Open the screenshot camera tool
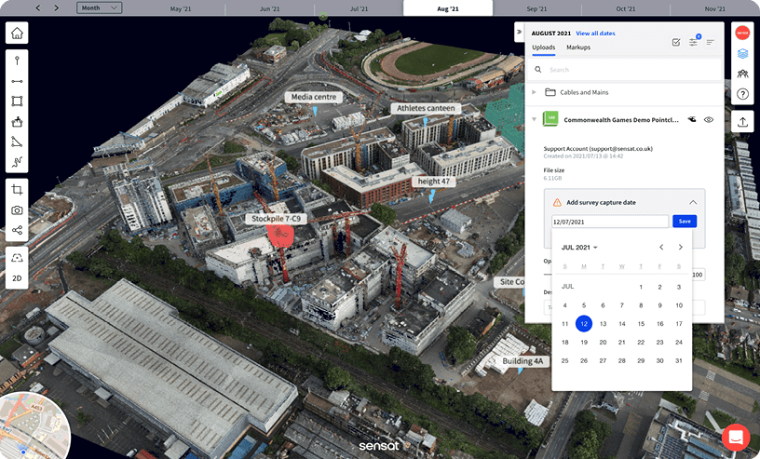Screen dimensions: 760x459 [x=17, y=209]
